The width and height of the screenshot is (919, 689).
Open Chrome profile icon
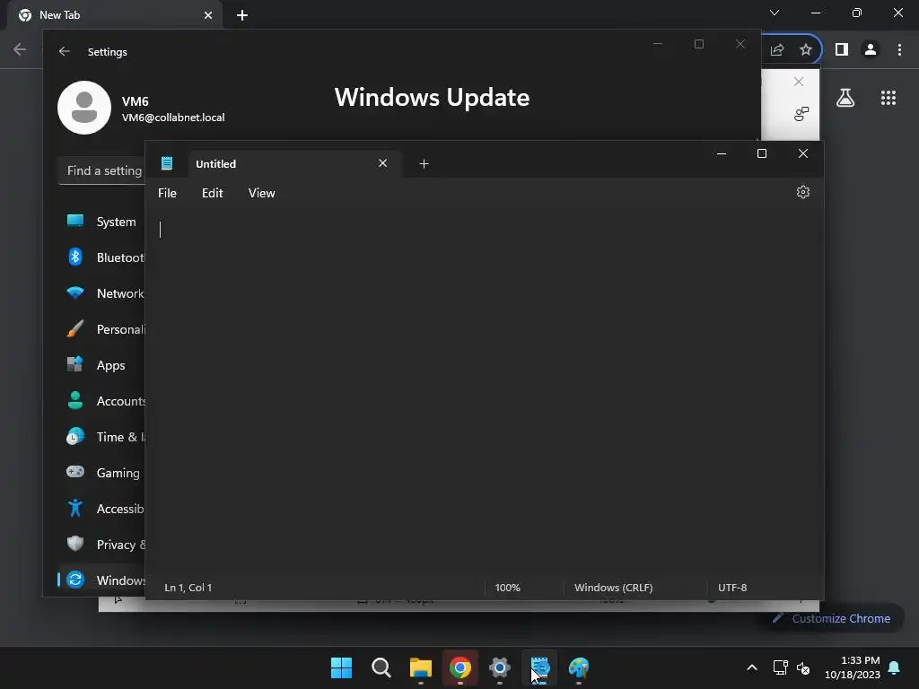(871, 50)
